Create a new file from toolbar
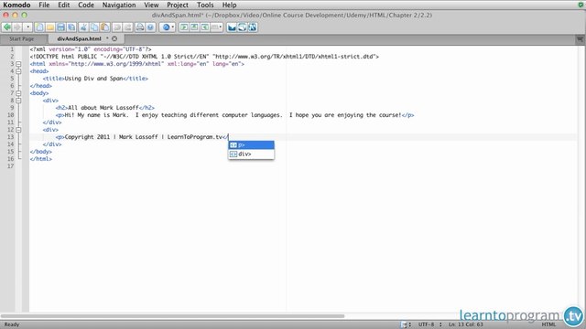586x329 pixels. click(39, 27)
